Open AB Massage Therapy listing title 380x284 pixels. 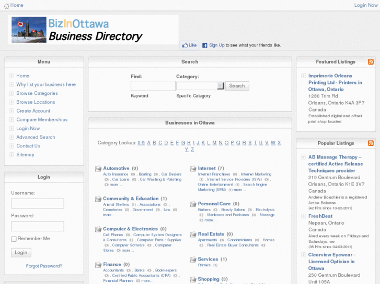point(336,164)
